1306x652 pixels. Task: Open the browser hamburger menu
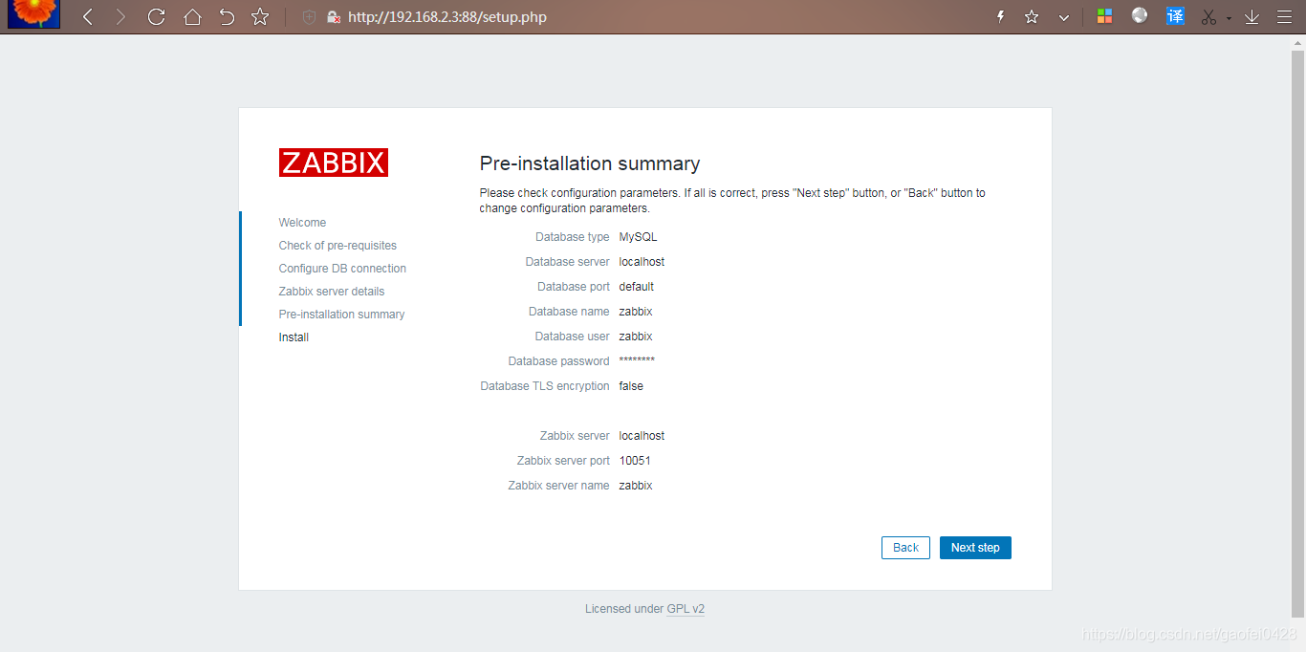pyautogui.click(x=1284, y=16)
